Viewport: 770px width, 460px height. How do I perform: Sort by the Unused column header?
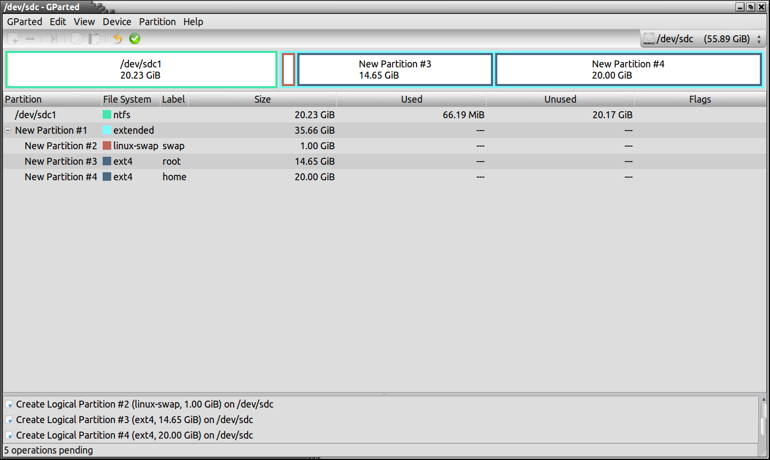560,99
